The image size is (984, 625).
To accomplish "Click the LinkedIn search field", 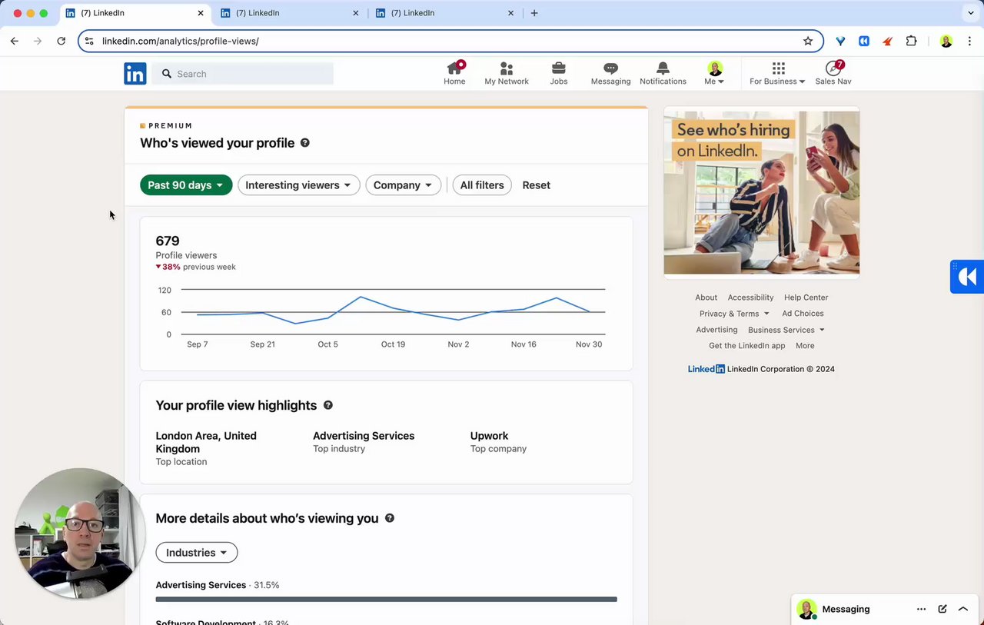I will [243, 74].
